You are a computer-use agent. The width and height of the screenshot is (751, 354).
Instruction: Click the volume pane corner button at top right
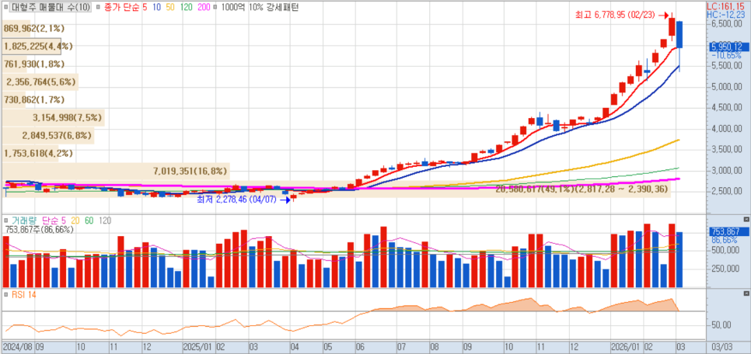click(746, 219)
